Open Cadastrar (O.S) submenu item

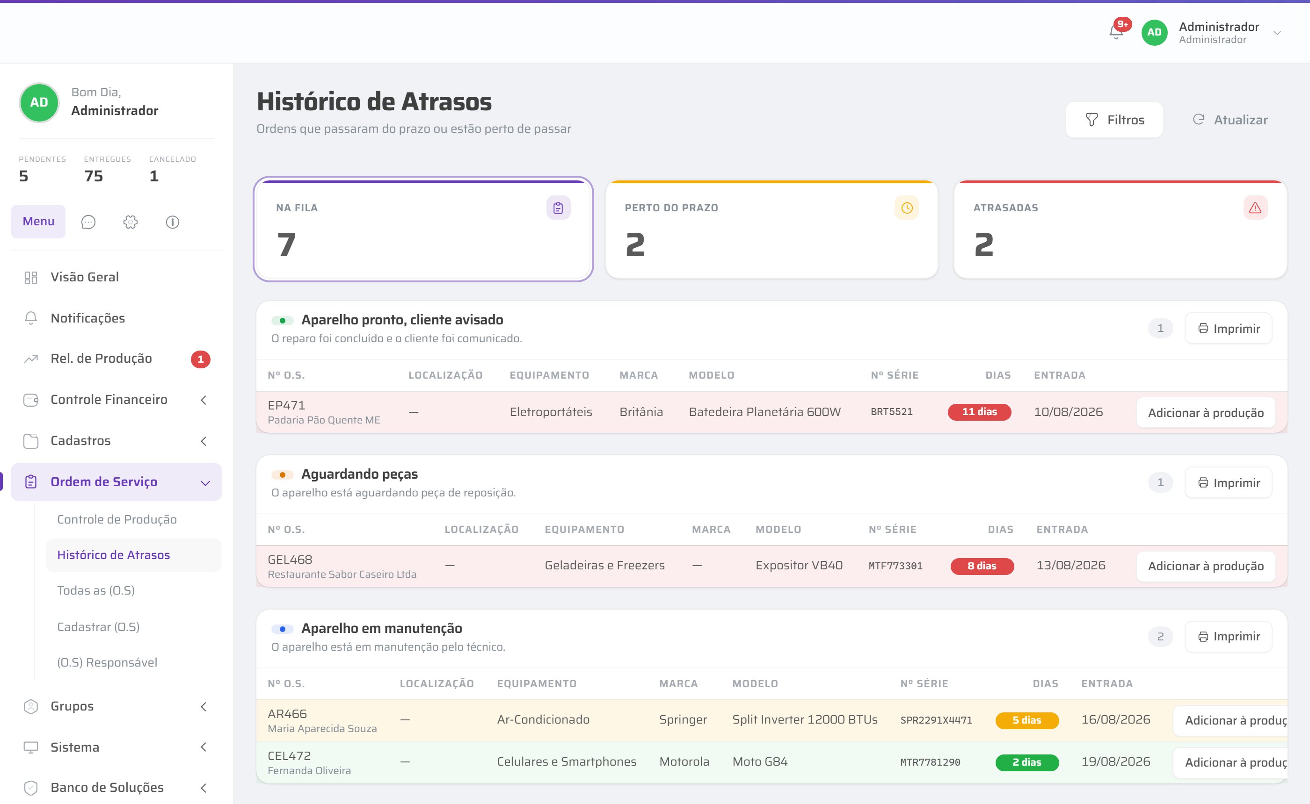[98, 627]
